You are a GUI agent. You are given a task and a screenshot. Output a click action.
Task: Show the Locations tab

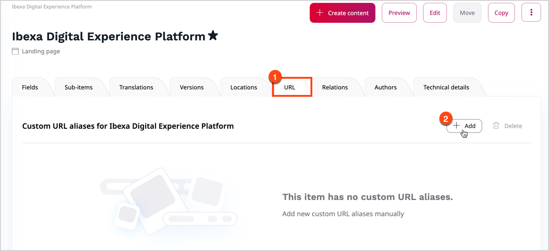pos(244,87)
